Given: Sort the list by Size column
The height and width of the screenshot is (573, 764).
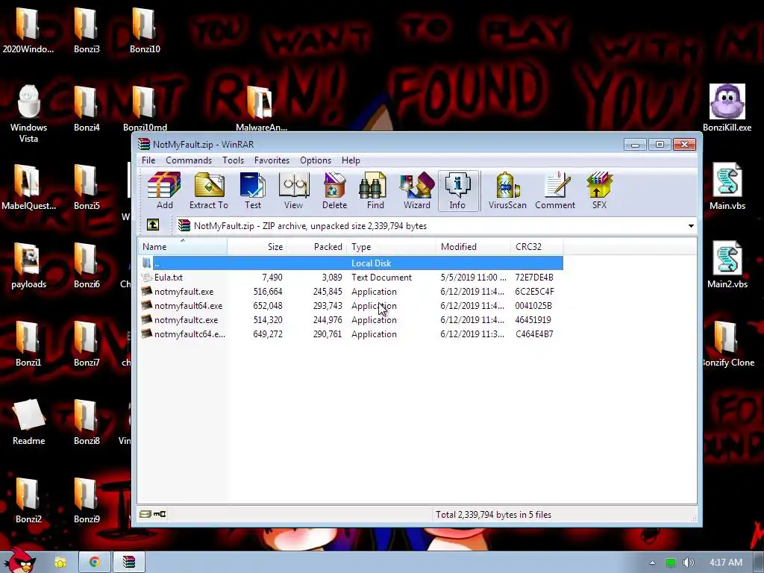Looking at the screenshot, I should pyautogui.click(x=257, y=246).
